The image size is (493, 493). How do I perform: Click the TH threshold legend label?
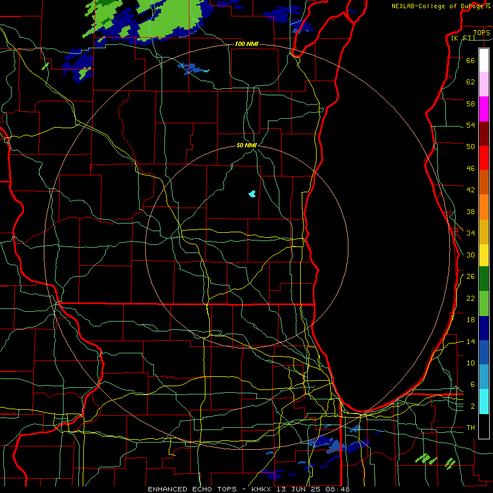tap(471, 427)
